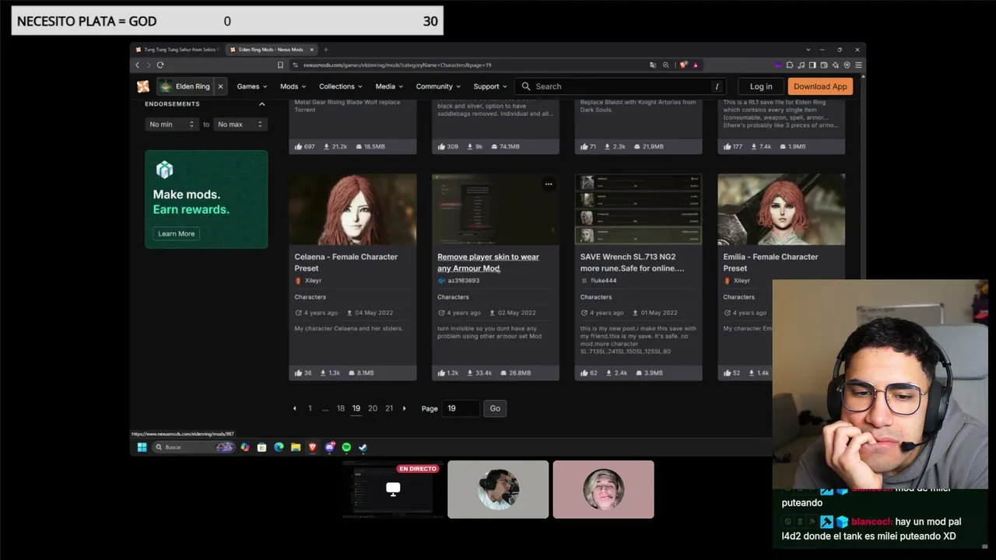Click the Page number input field
Screen dimensions: 996x560
(x=460, y=408)
